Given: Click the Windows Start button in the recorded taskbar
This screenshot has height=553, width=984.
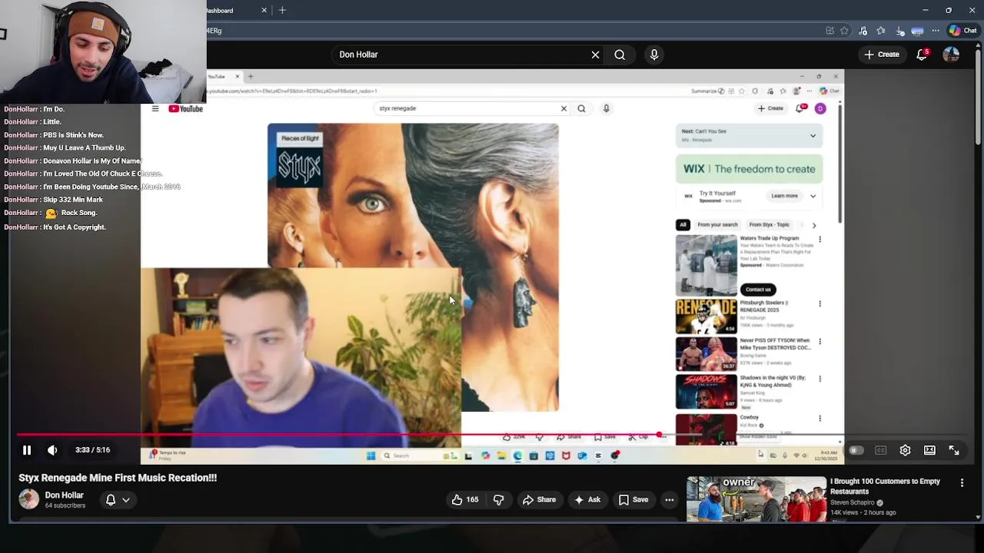Looking at the screenshot, I should click(x=371, y=455).
